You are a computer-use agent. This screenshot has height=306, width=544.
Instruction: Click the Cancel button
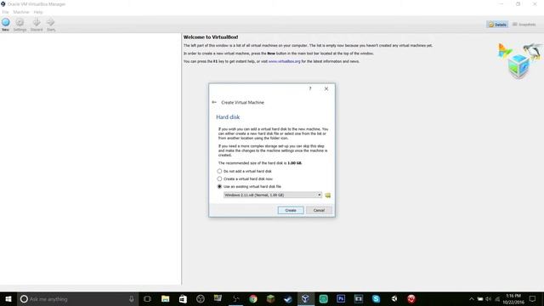point(319,210)
